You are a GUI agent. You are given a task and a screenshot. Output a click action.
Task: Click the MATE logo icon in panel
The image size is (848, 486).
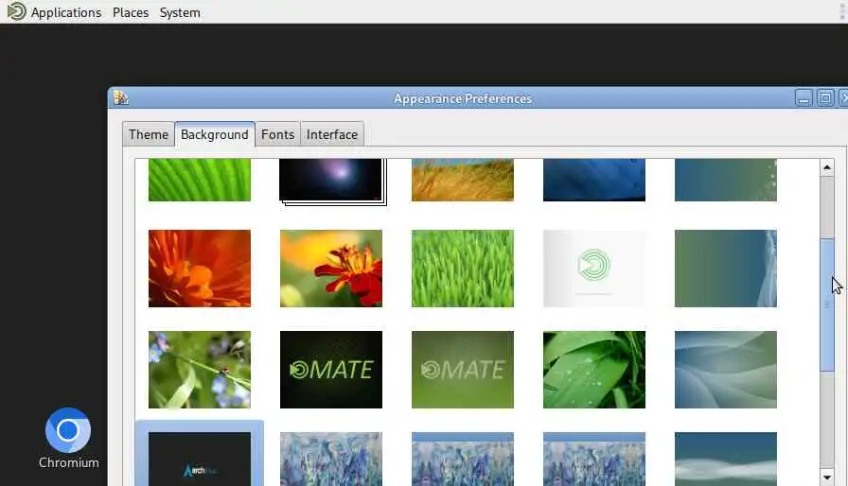point(16,11)
